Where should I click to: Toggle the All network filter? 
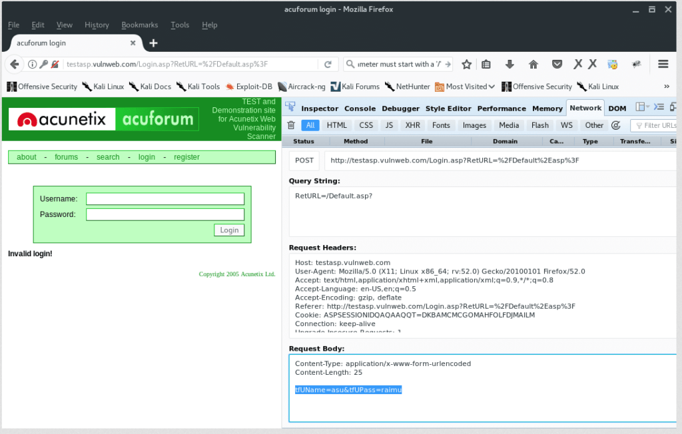tap(310, 125)
